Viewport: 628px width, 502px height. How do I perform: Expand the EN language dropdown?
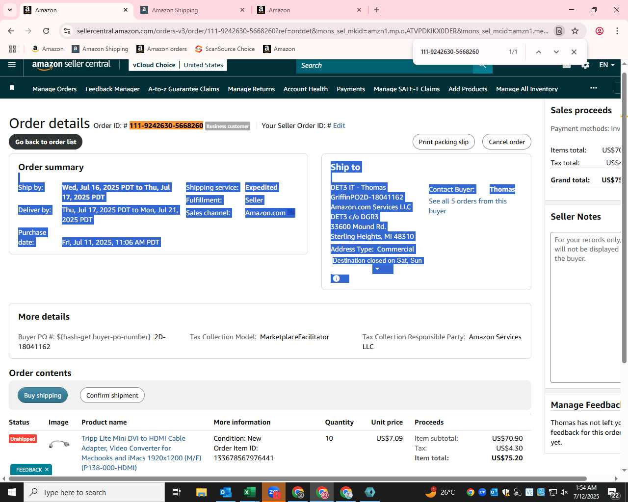pos(607,65)
